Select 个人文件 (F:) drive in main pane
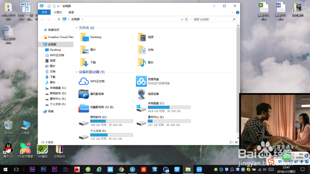310x174 pixels. pos(106,135)
